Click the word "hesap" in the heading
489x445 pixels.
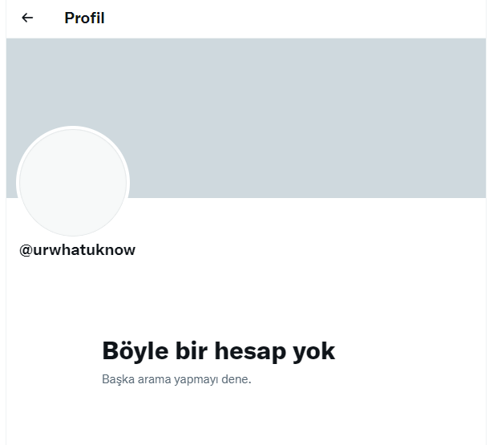point(250,352)
